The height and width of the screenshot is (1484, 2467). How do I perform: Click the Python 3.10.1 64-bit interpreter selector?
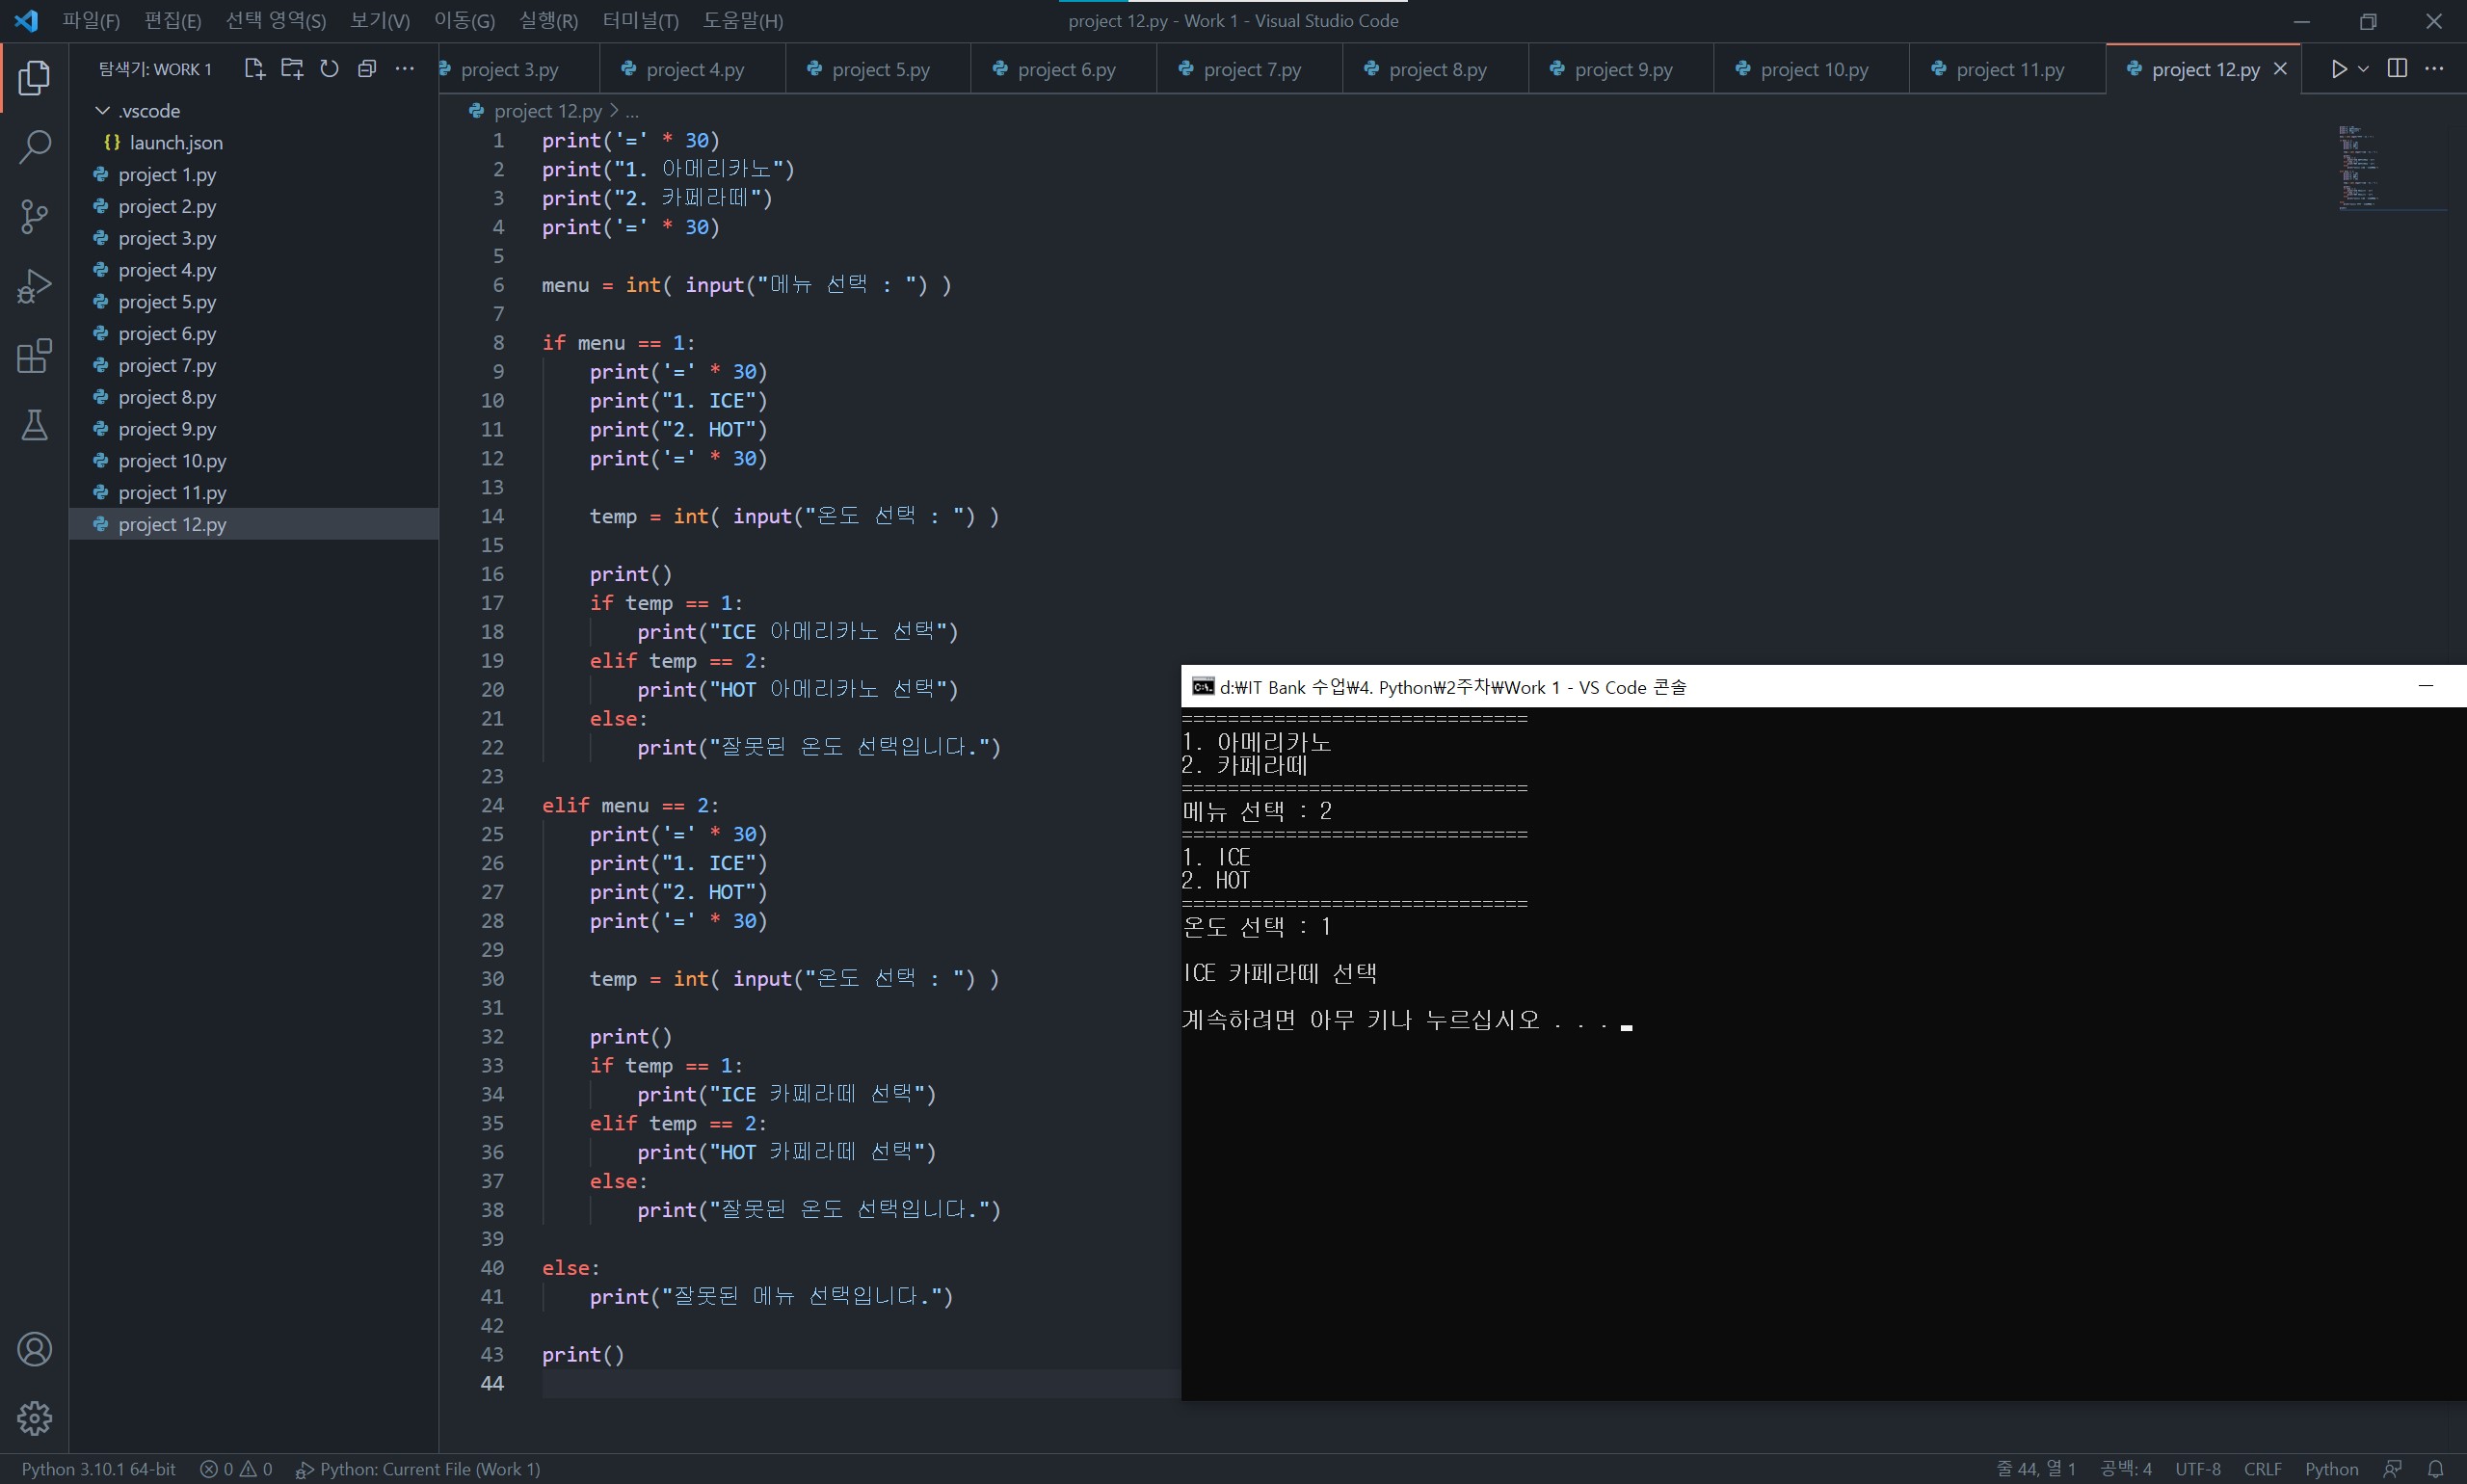pos(98,1469)
